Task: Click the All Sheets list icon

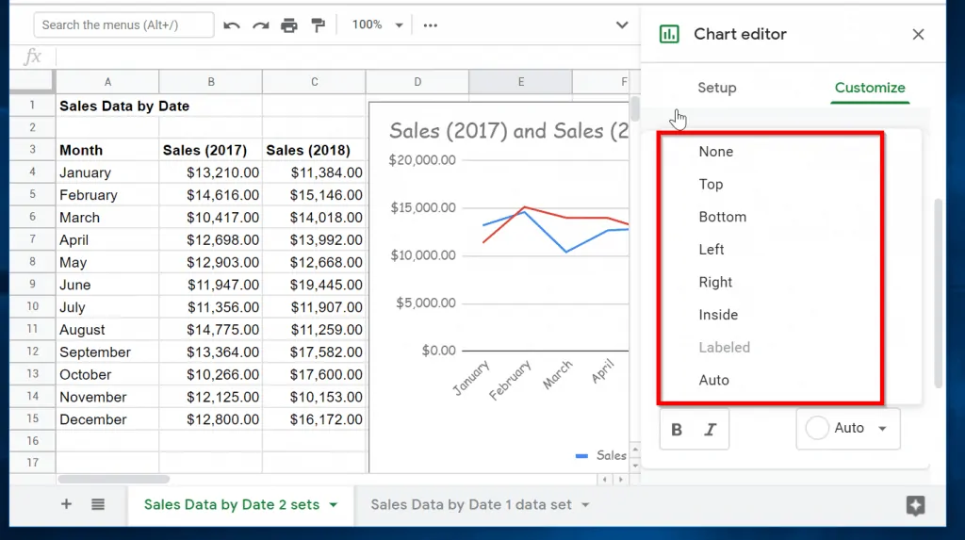Action: click(98, 504)
